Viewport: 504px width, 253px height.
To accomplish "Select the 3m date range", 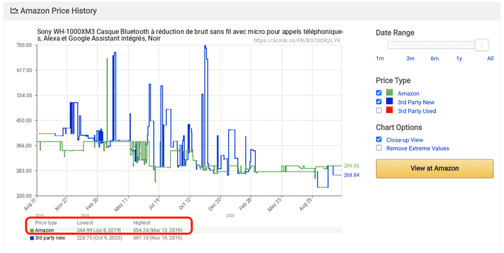I will (x=410, y=59).
